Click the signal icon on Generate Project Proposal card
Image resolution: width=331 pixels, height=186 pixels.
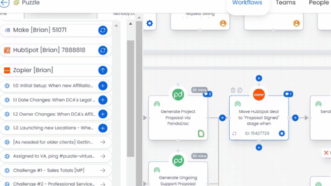click(x=157, y=104)
